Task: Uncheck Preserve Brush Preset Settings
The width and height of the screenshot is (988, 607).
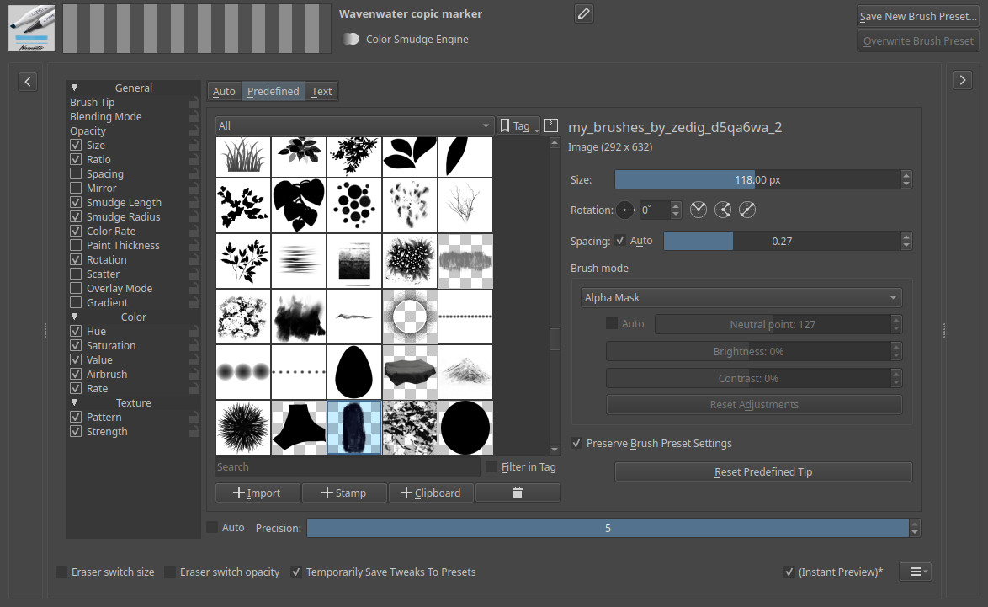Action: pos(576,444)
